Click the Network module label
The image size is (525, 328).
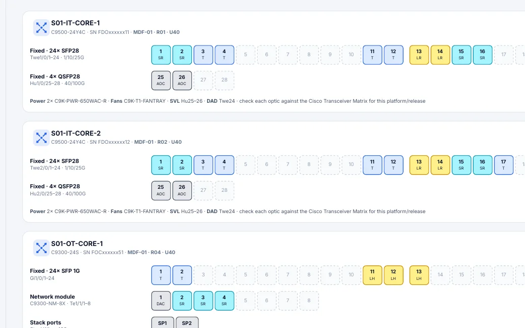pos(52,297)
